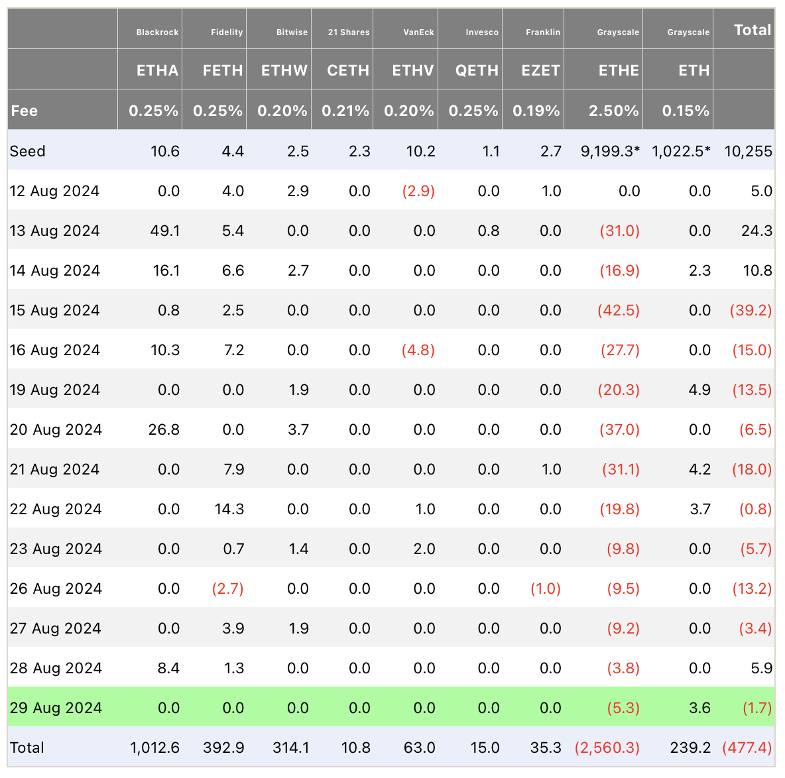The width and height of the screenshot is (785, 778).
Task: Click the 1,012.6 ETHA total cell
Action: (x=155, y=748)
